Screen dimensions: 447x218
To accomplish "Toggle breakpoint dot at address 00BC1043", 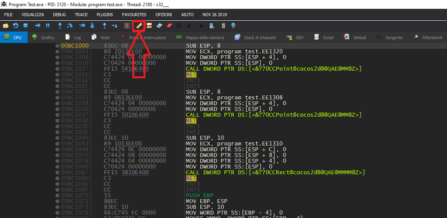I will click(57, 144).
